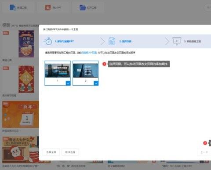211x170 pixels.
Task: Click the round icon at top right corner
Action: click(x=208, y=7)
